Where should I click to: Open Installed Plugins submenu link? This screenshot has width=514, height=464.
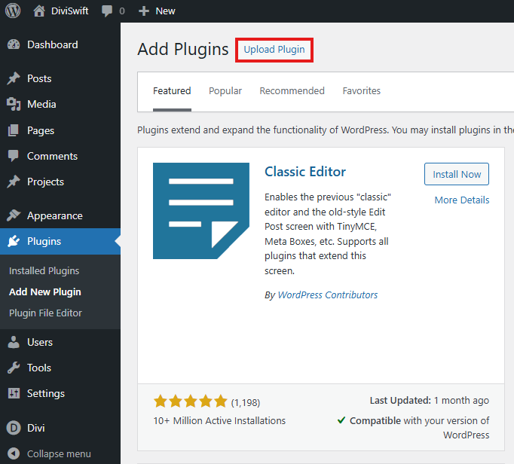point(44,270)
